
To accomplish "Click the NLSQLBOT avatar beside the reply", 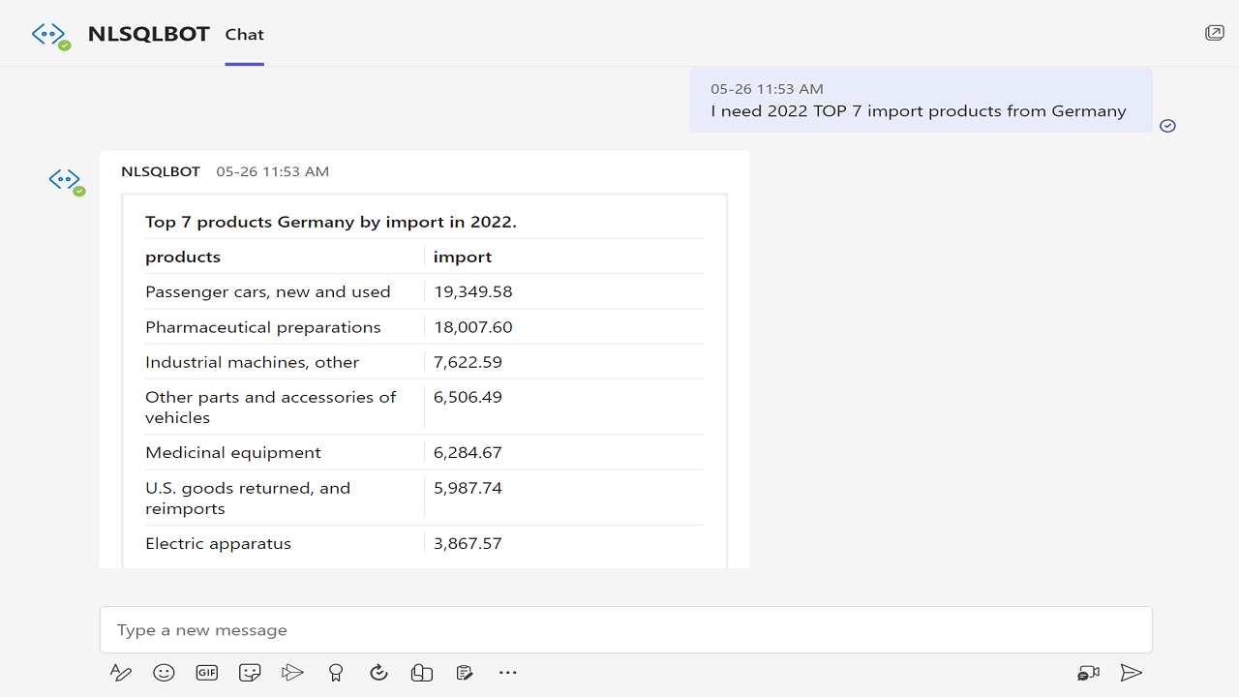I will coord(67,181).
